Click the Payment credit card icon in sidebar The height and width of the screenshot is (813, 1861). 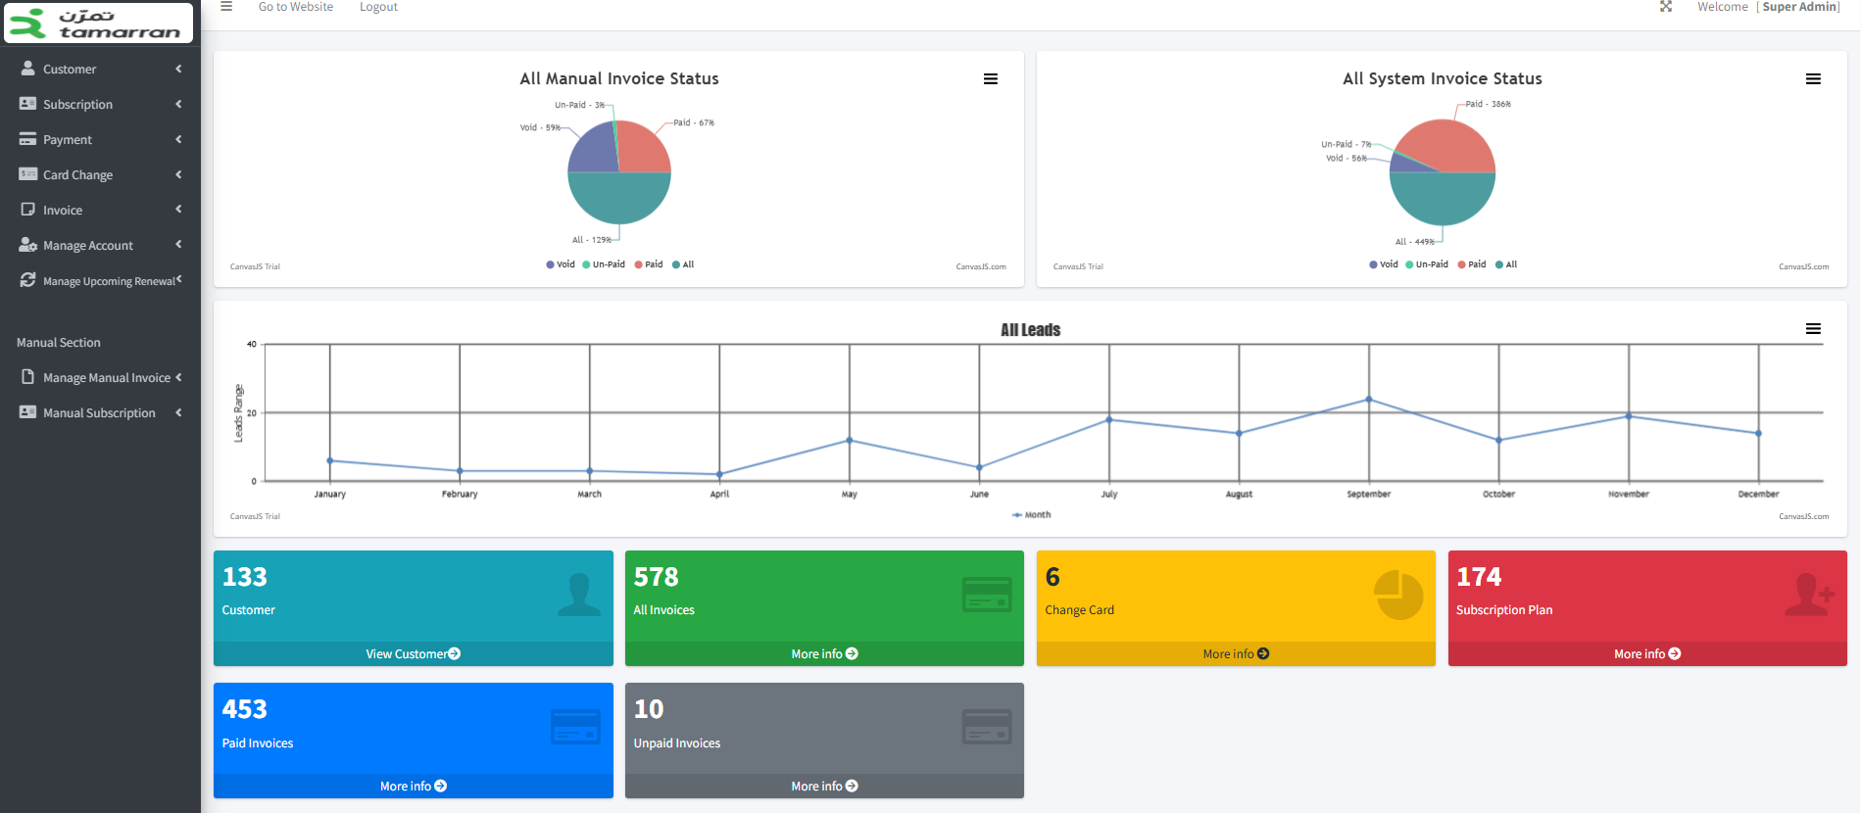tap(27, 139)
